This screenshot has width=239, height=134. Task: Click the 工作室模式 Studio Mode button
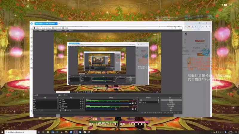click(x=171, y=106)
